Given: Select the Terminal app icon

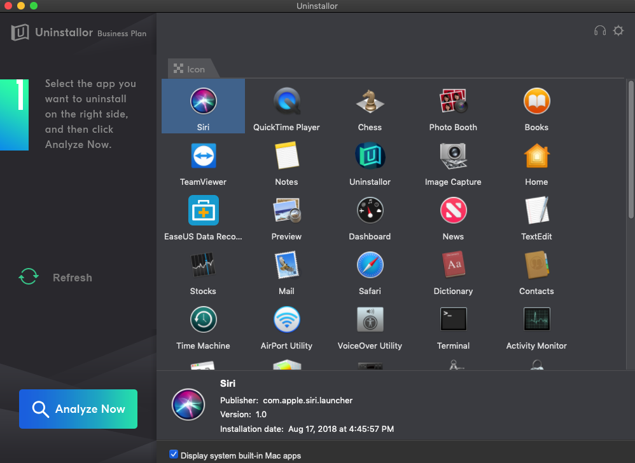Looking at the screenshot, I should click(x=453, y=319).
